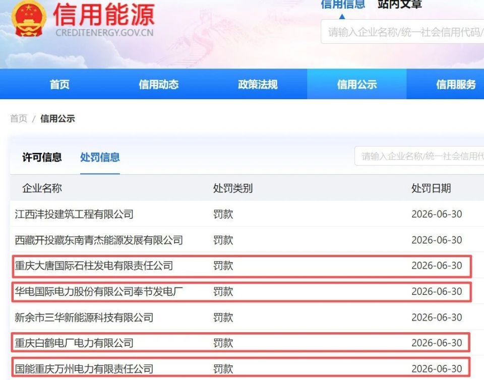The height and width of the screenshot is (380, 484).
Task: Click date 2026-06-30 in 国能重庆万州 row
Action: coord(437,368)
